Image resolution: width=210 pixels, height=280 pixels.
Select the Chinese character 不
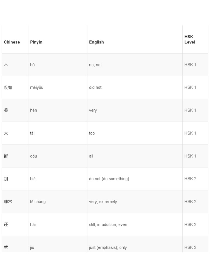click(6, 65)
